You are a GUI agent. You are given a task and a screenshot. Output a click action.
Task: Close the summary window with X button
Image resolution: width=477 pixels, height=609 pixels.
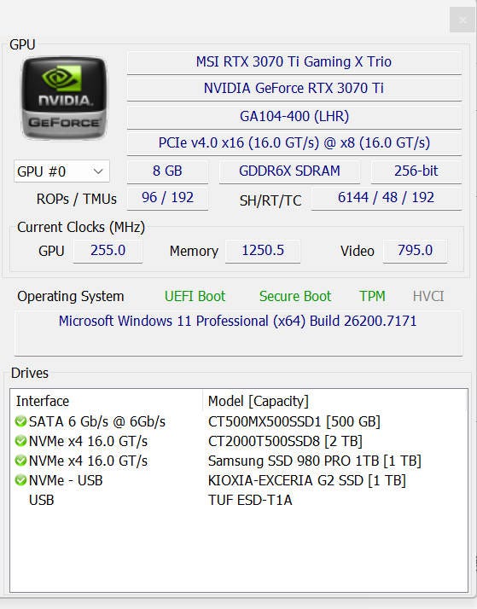tap(462, 20)
